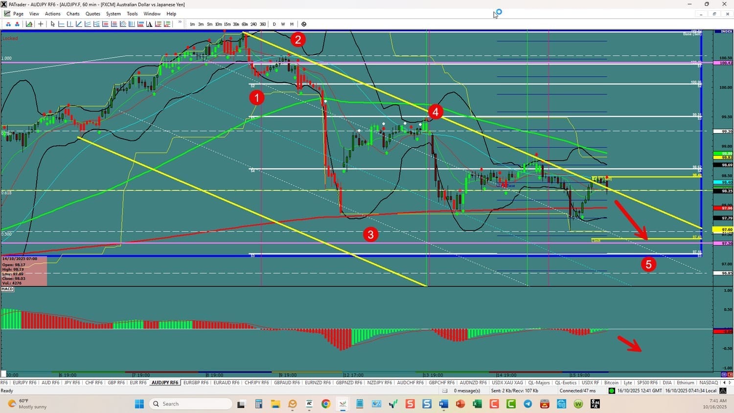Launch Microsoft Word from the taskbar

click(443, 404)
